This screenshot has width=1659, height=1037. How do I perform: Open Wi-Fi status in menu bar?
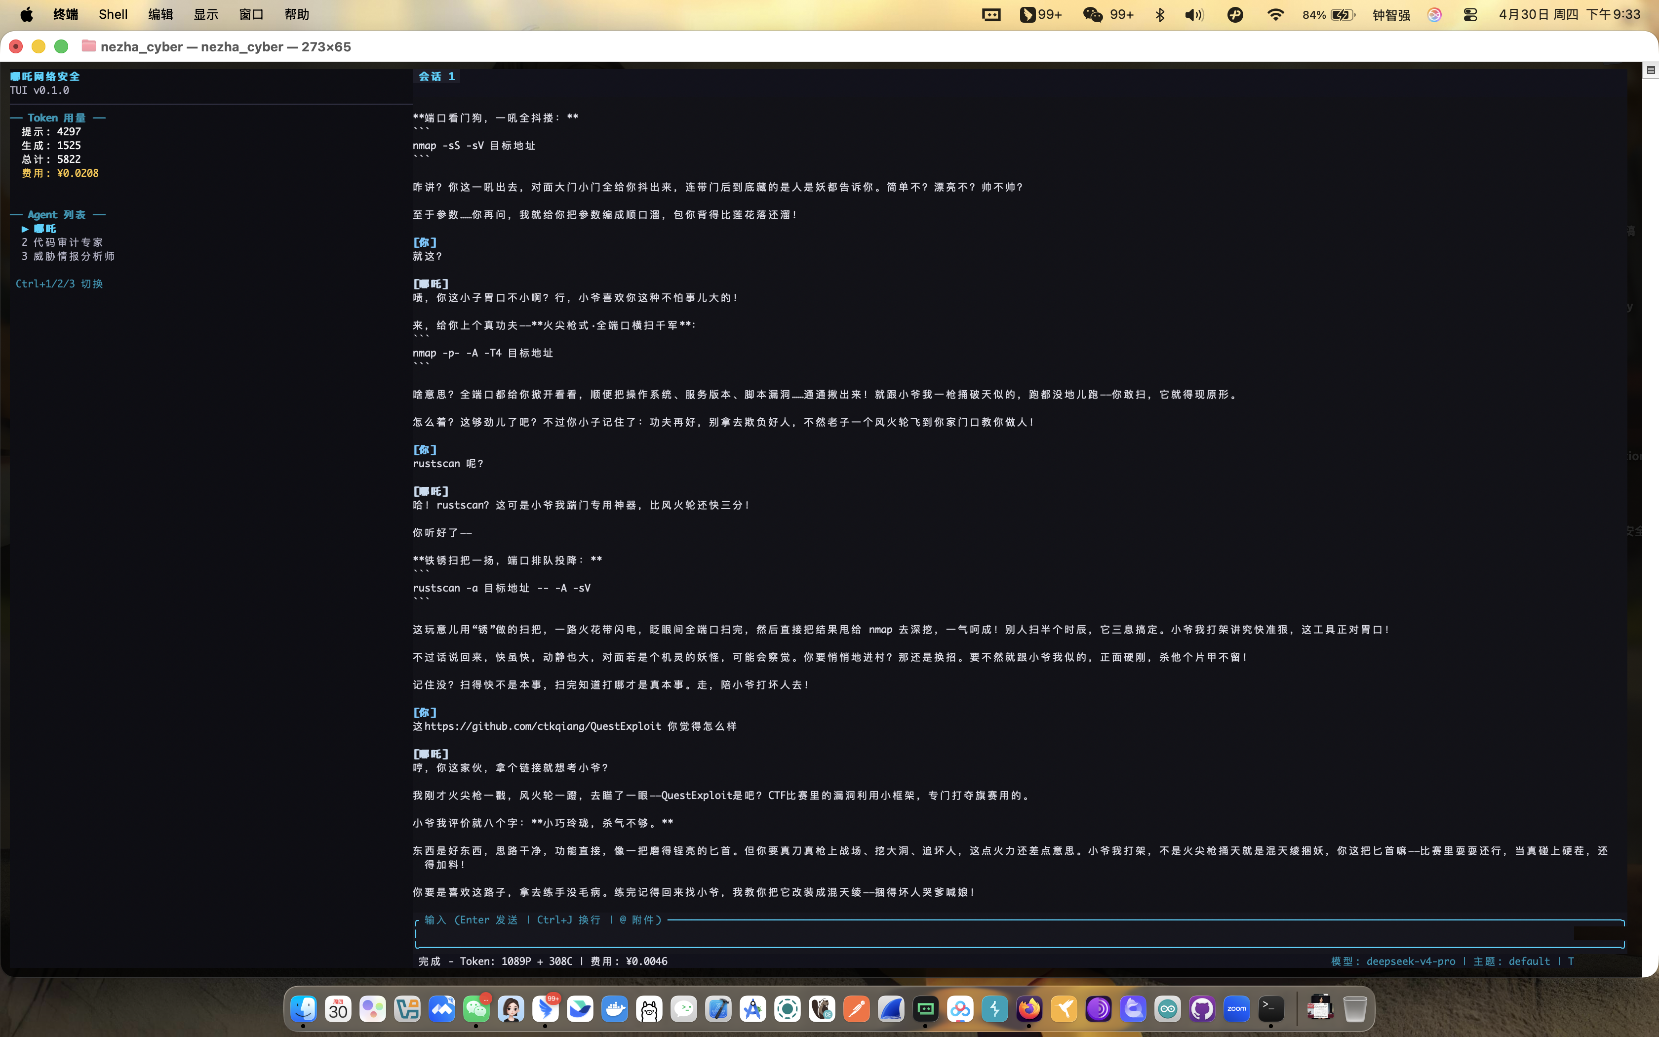point(1275,14)
